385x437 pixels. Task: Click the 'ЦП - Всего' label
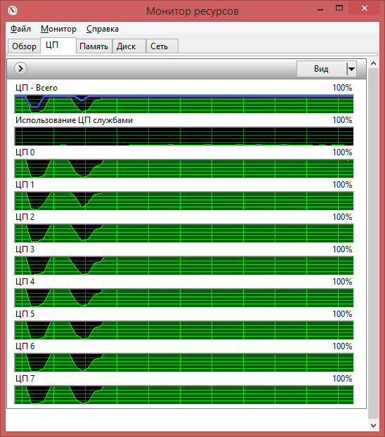pos(37,88)
